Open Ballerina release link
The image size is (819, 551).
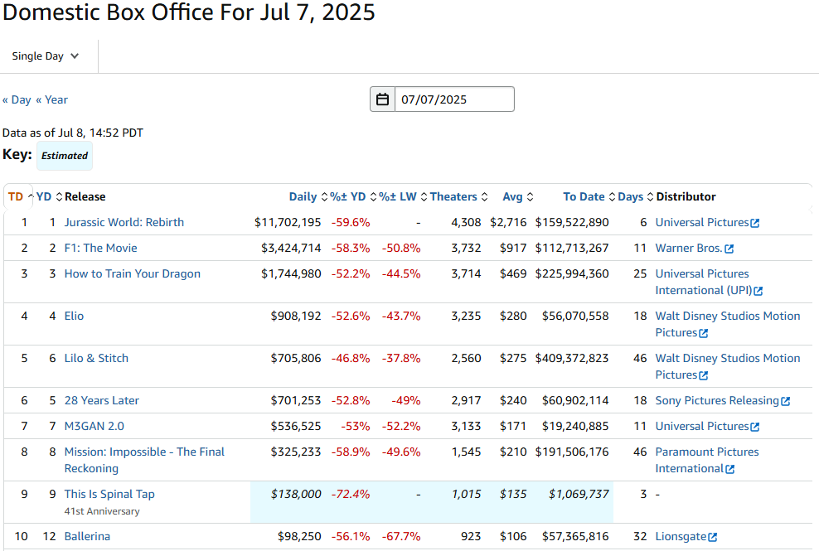(87, 536)
